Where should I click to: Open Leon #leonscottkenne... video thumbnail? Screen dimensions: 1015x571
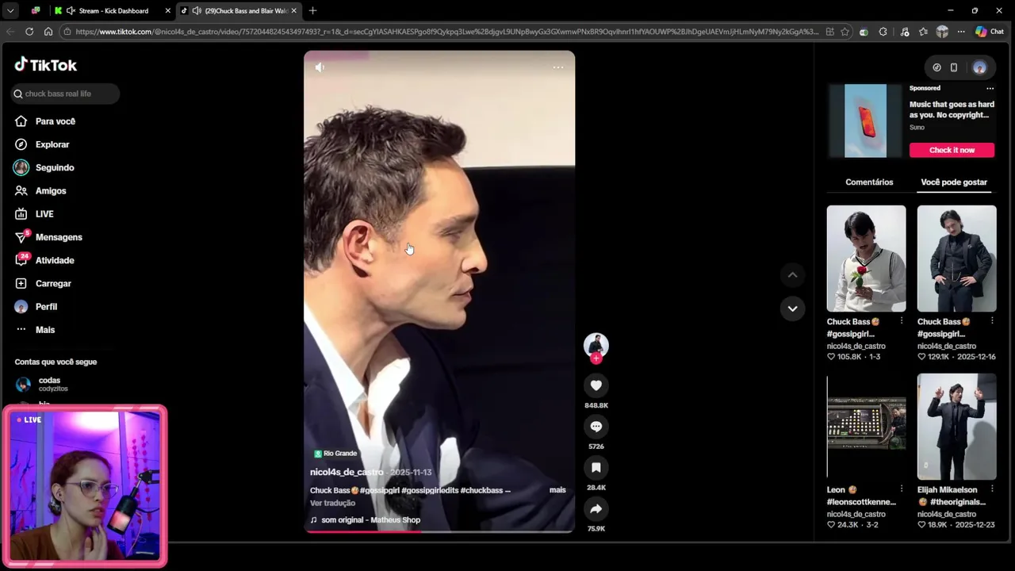point(866,427)
